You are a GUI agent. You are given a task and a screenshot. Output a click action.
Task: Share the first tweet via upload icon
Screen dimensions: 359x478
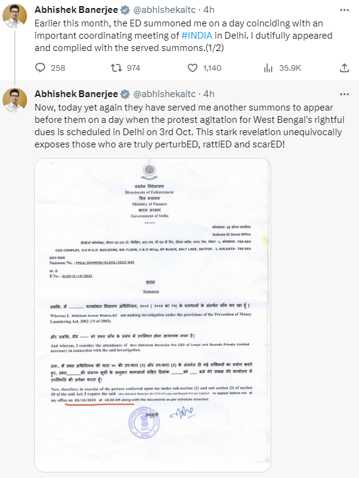tap(344, 68)
